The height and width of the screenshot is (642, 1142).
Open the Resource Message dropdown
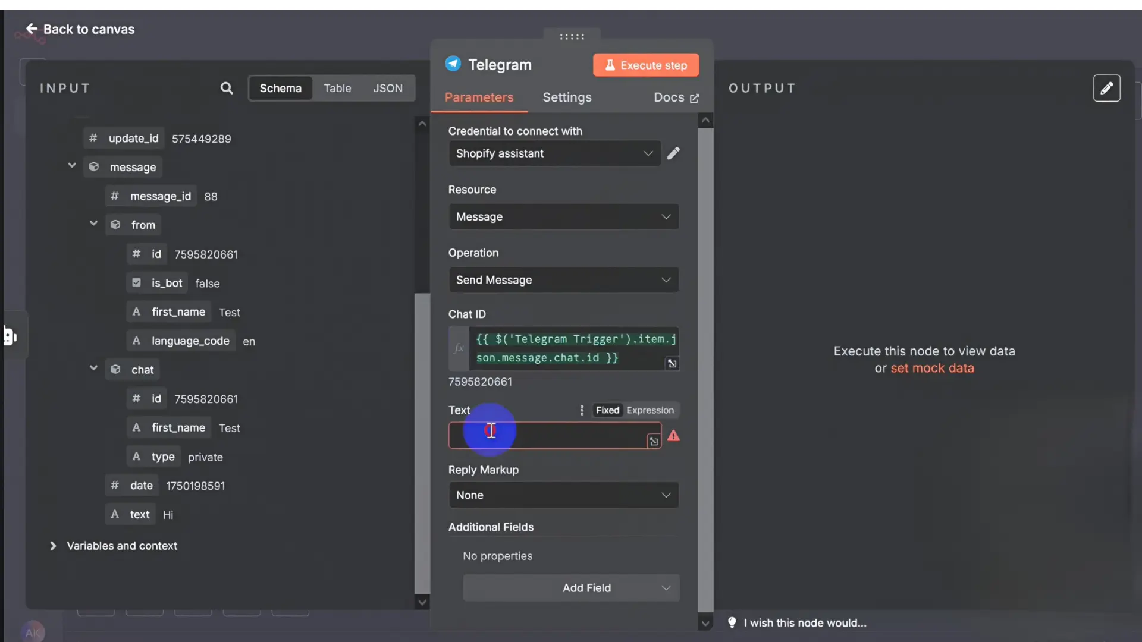point(563,217)
